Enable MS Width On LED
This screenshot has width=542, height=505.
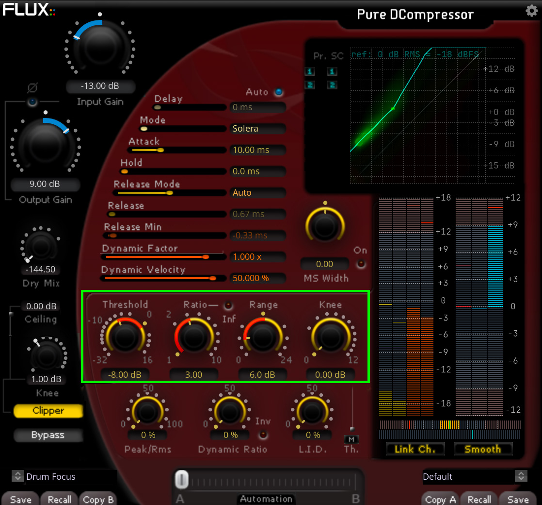point(361,264)
